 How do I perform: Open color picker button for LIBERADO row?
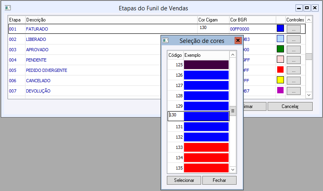(x=294, y=39)
